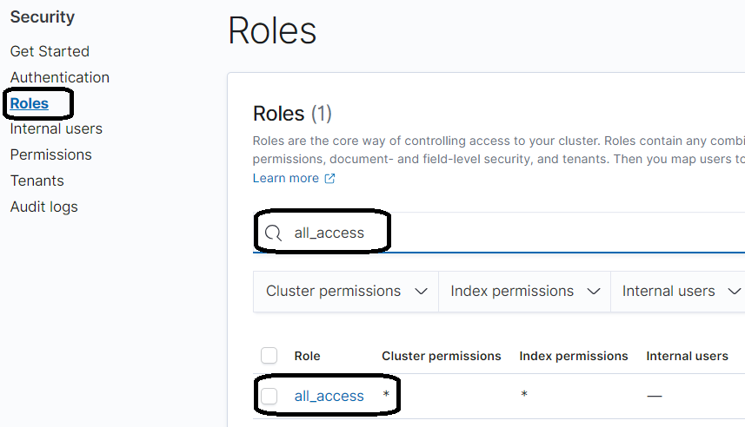Open the all_access role link
This screenshot has width=745, height=427.
pyautogui.click(x=329, y=396)
